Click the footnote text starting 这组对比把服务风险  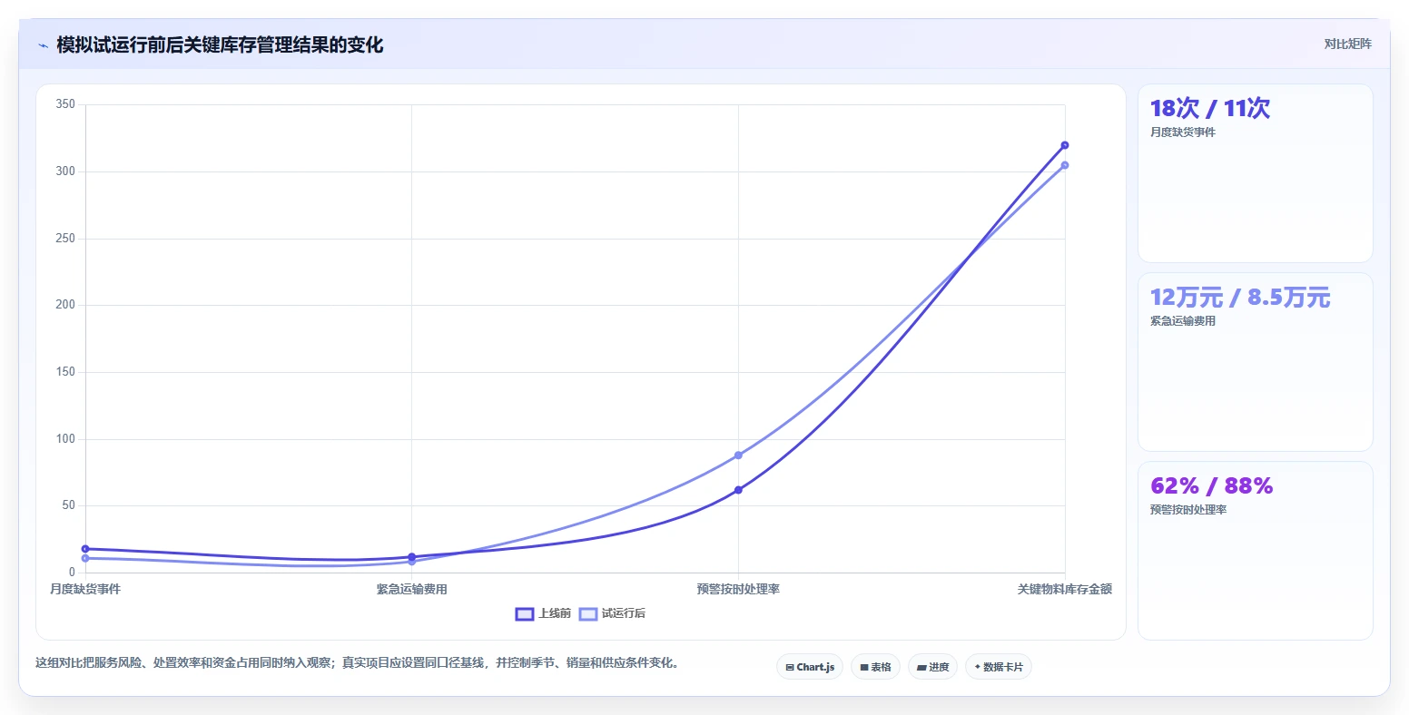pos(357,663)
